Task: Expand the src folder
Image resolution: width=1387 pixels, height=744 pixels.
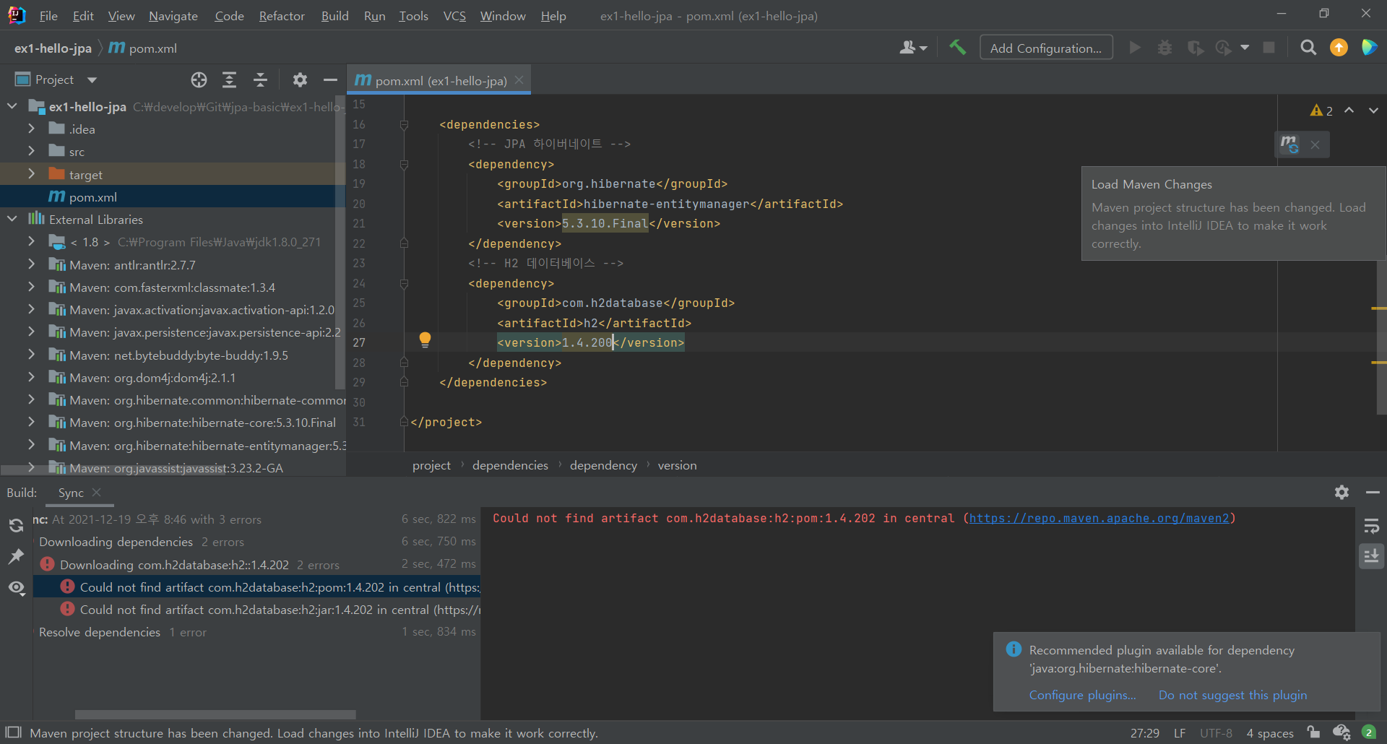Action: coord(31,151)
